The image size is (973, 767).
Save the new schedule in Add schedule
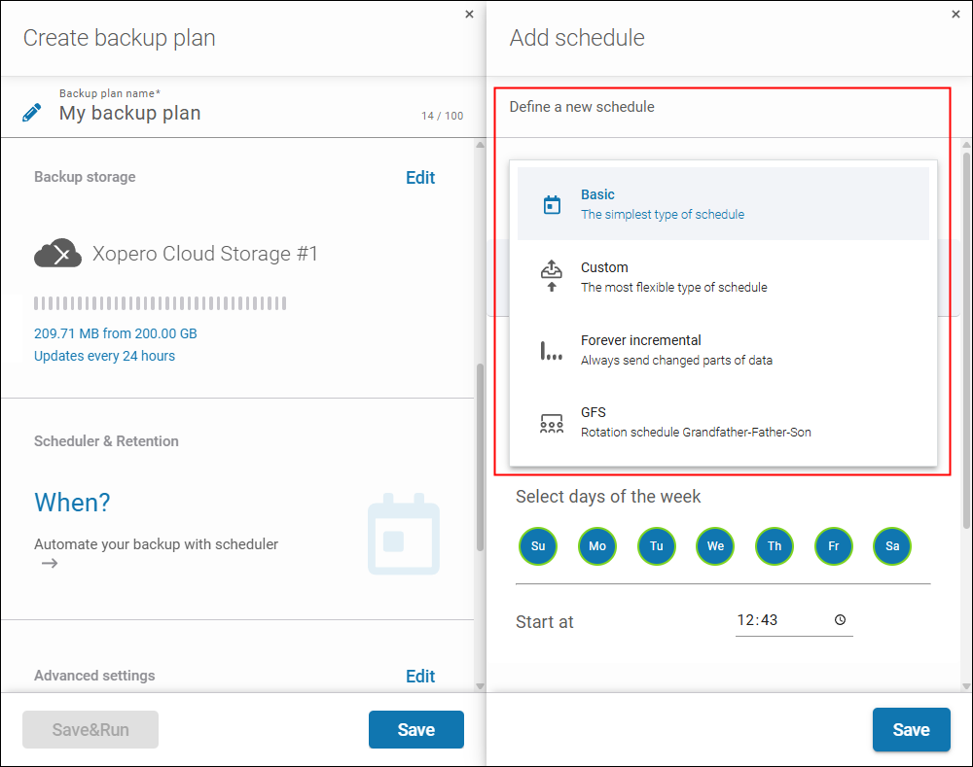pos(911,730)
